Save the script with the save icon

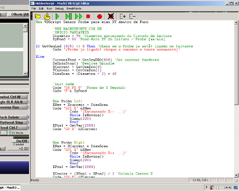point(47,16)
